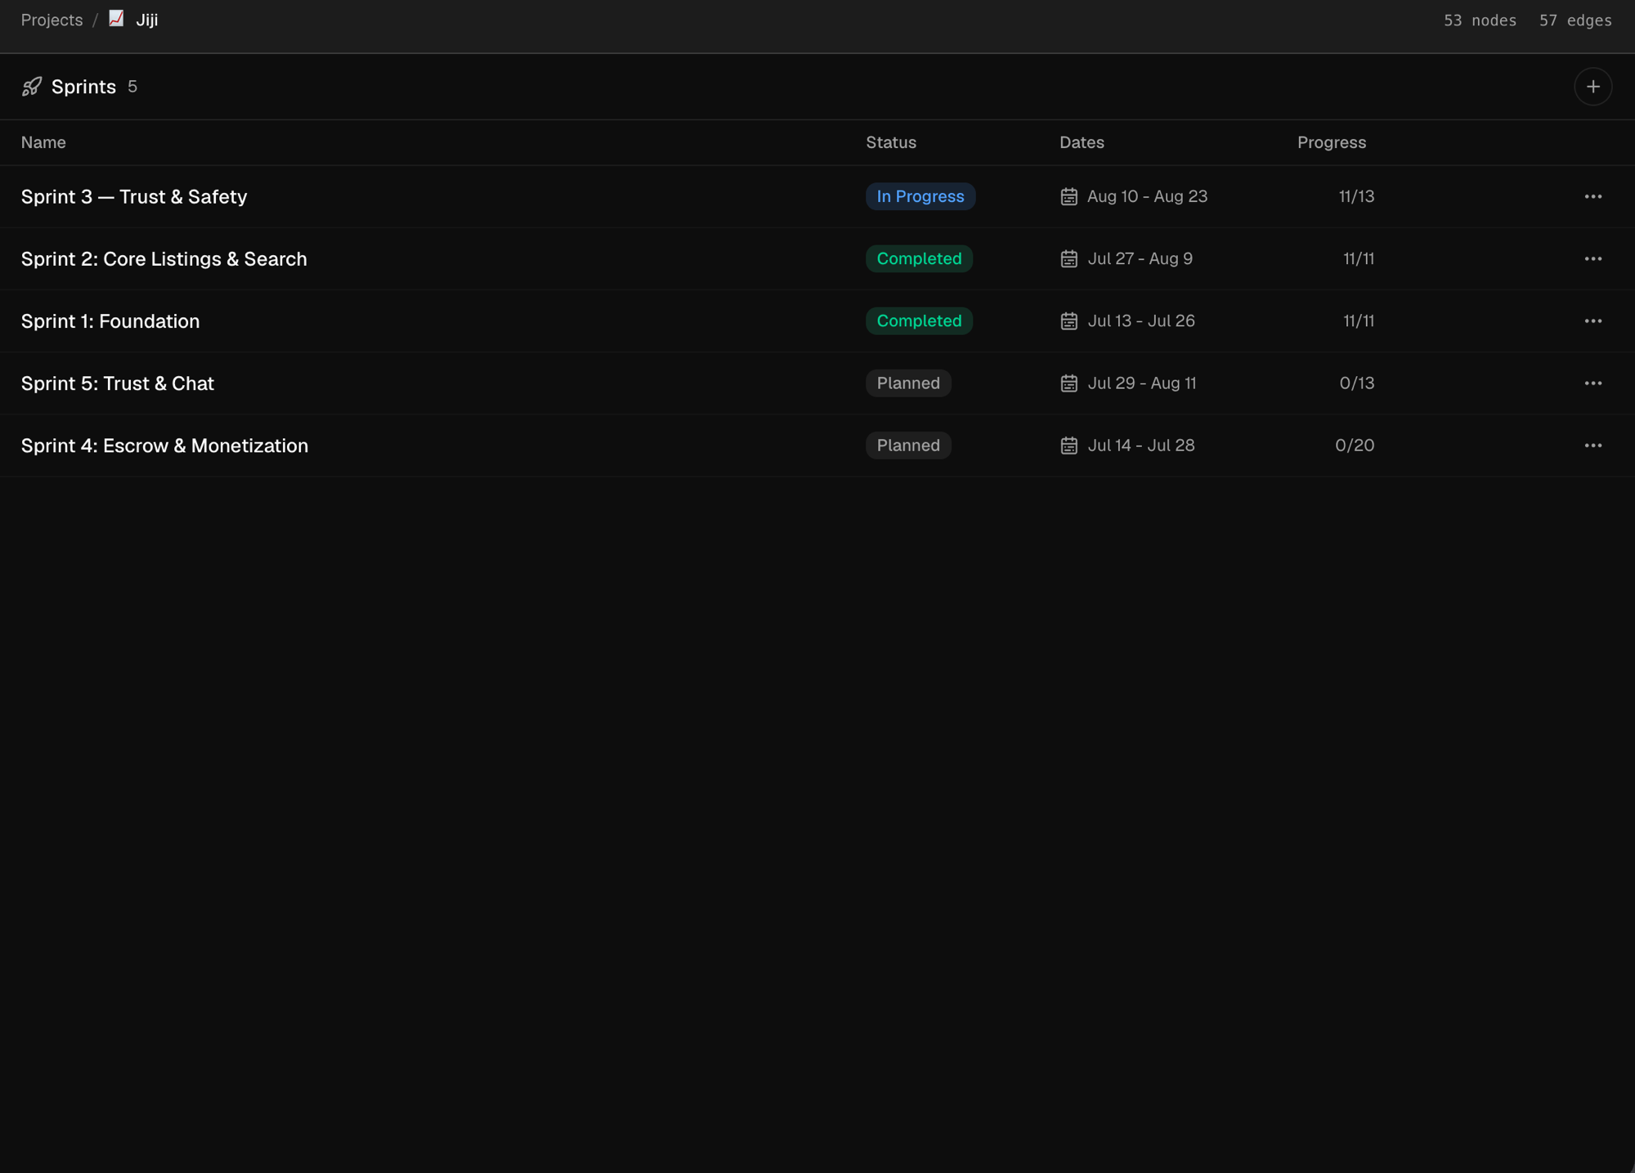Image resolution: width=1635 pixels, height=1173 pixels.
Task: Open more options for Sprint 1 row
Action: tap(1592, 320)
